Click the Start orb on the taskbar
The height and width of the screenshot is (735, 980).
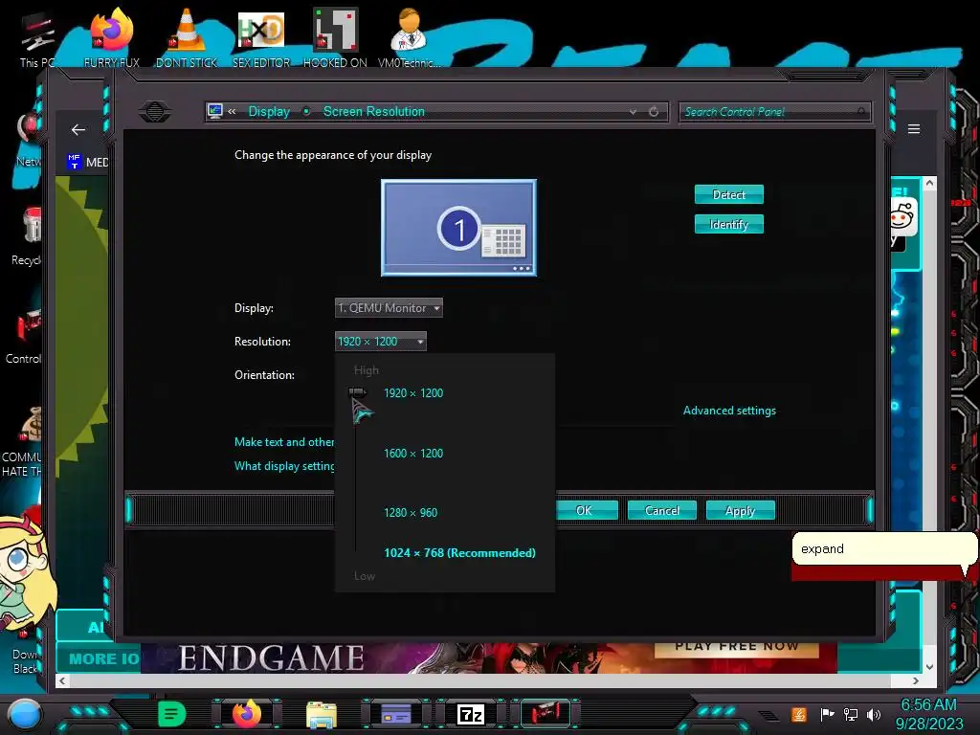[x=24, y=714]
